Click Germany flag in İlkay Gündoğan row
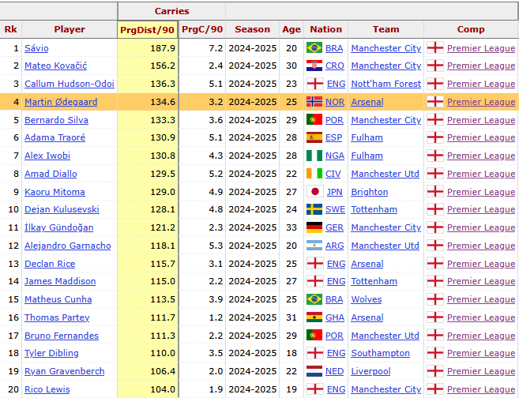Image resolution: width=519 pixels, height=398 pixels. tap(314, 227)
